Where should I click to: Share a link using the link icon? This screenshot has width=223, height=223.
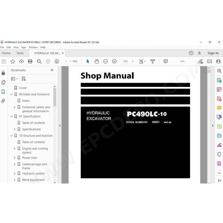[x=201, y=61]
